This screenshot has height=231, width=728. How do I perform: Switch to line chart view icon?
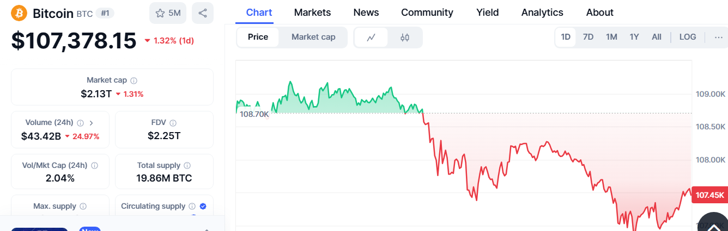point(371,38)
